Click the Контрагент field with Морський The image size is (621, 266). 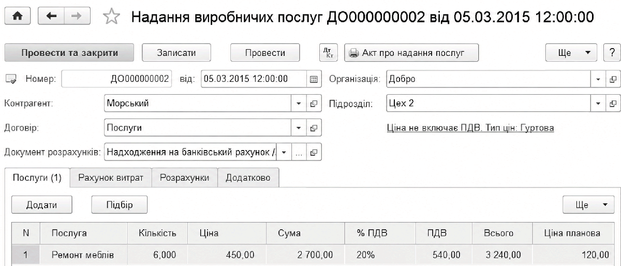pos(198,104)
